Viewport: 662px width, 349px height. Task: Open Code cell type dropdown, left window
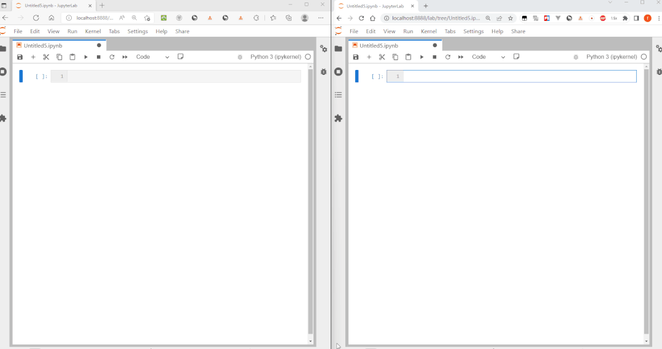coord(152,57)
